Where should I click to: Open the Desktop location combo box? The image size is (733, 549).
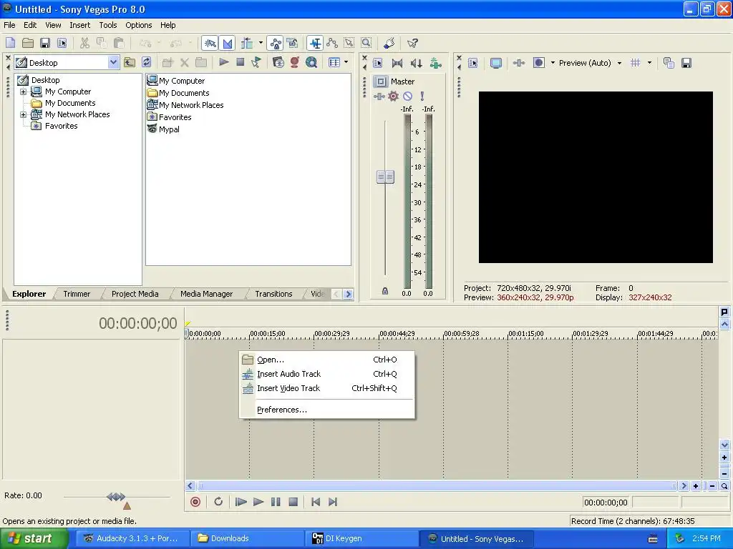click(x=67, y=63)
